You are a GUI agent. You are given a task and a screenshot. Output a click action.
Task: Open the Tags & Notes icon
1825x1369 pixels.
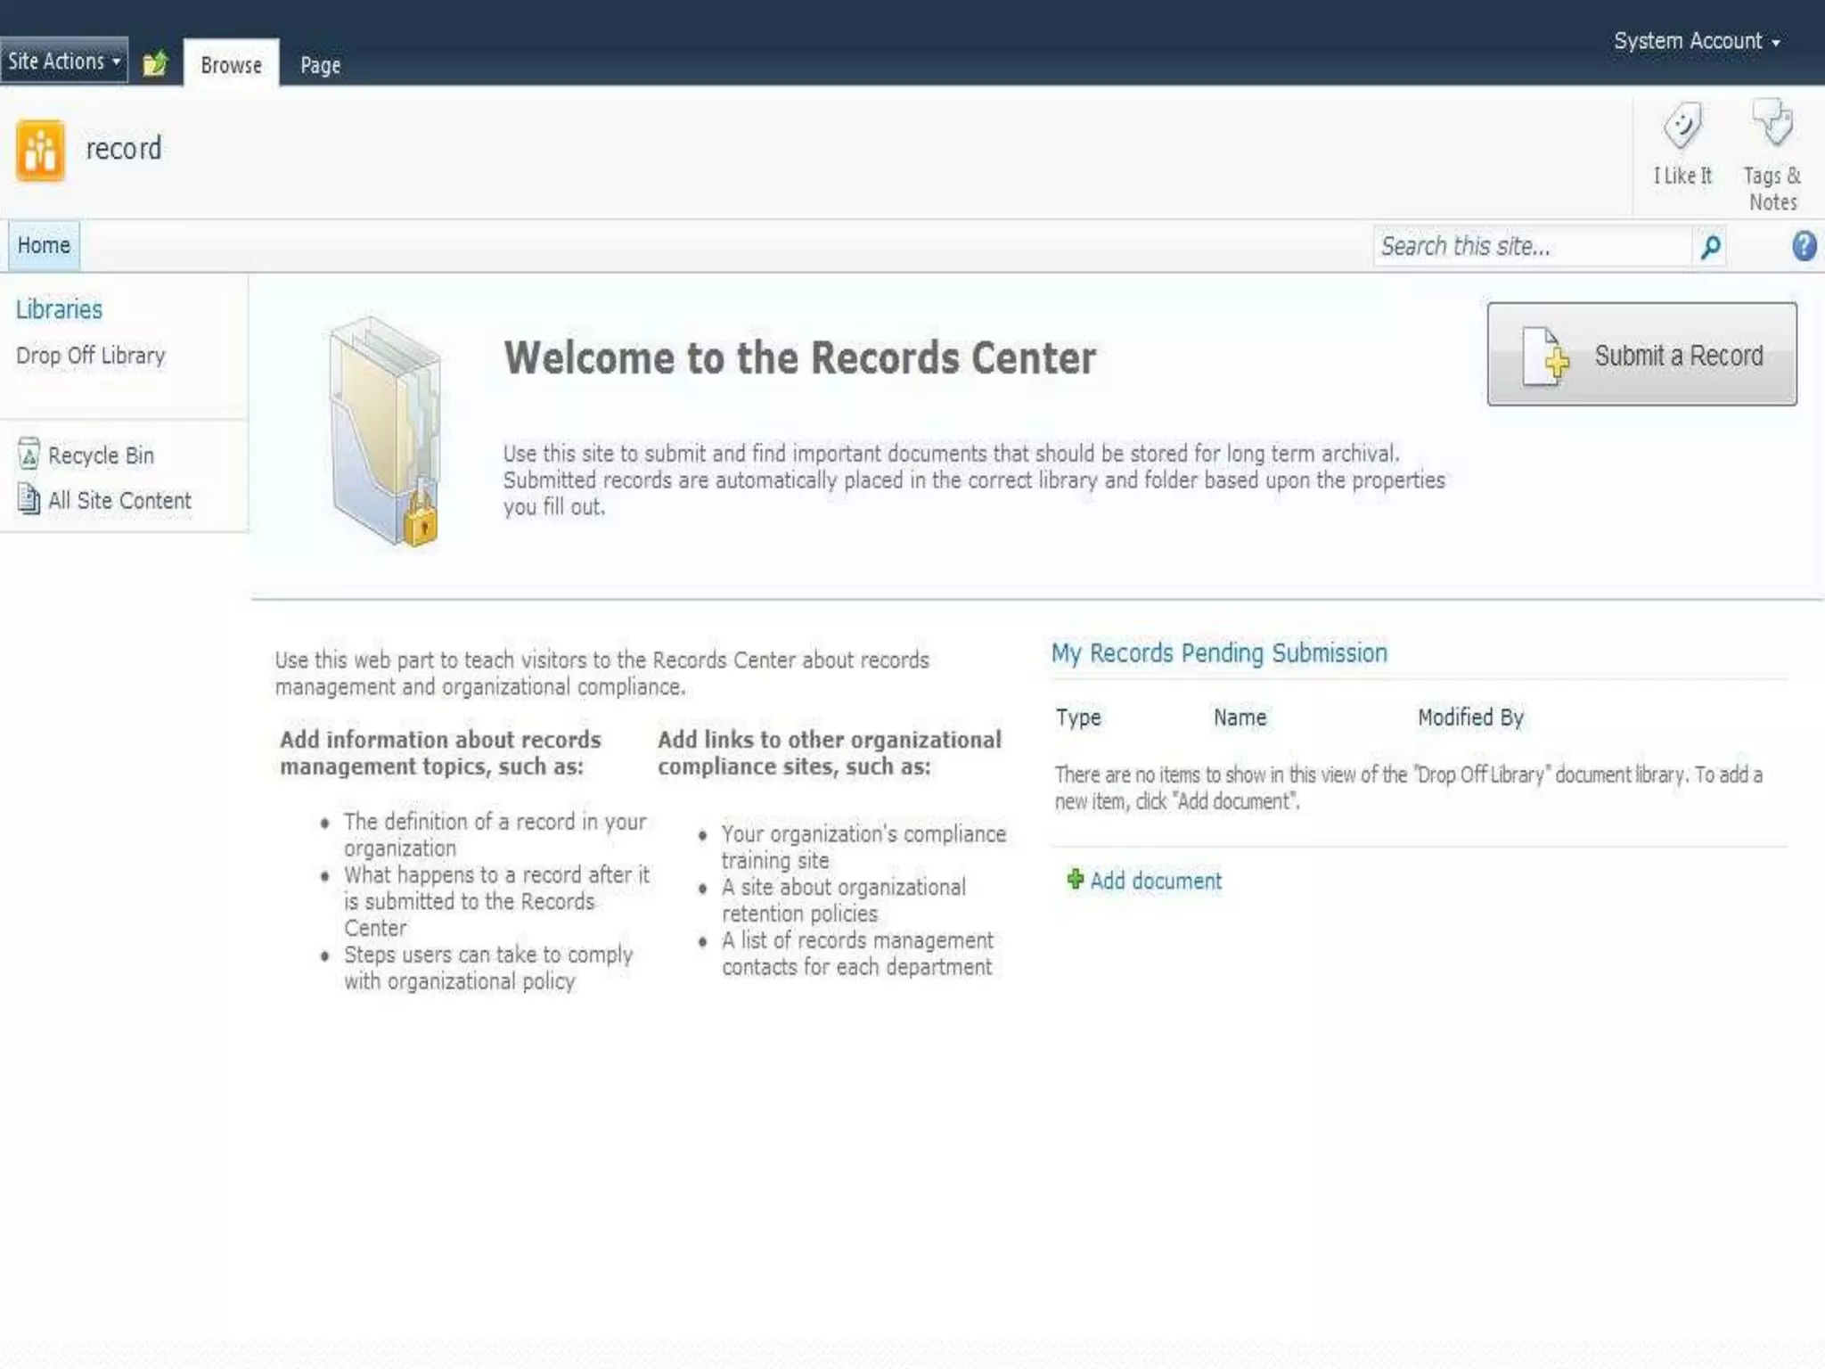1772,123
